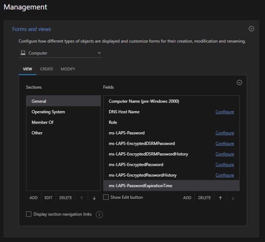Enable Display section navigation links checkbox
Screen dimensions: 265x242
tap(29, 214)
